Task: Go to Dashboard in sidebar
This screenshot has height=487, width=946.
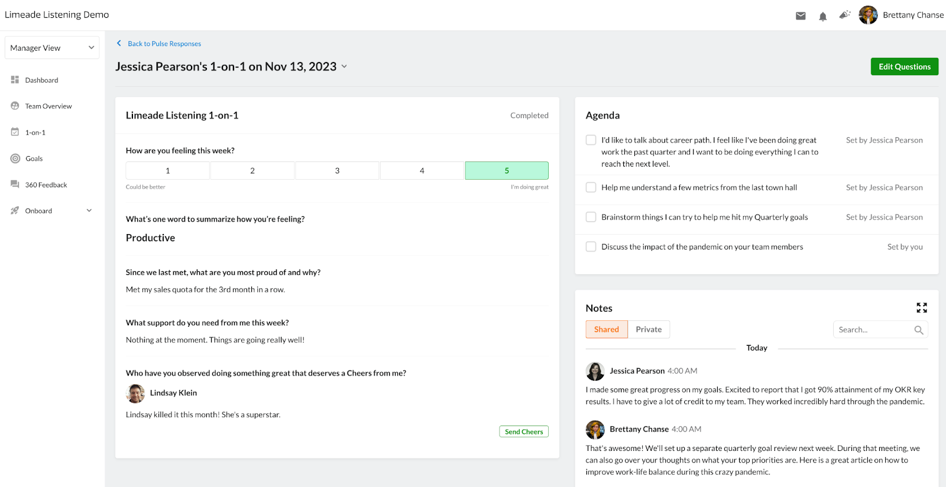Action: [x=41, y=80]
